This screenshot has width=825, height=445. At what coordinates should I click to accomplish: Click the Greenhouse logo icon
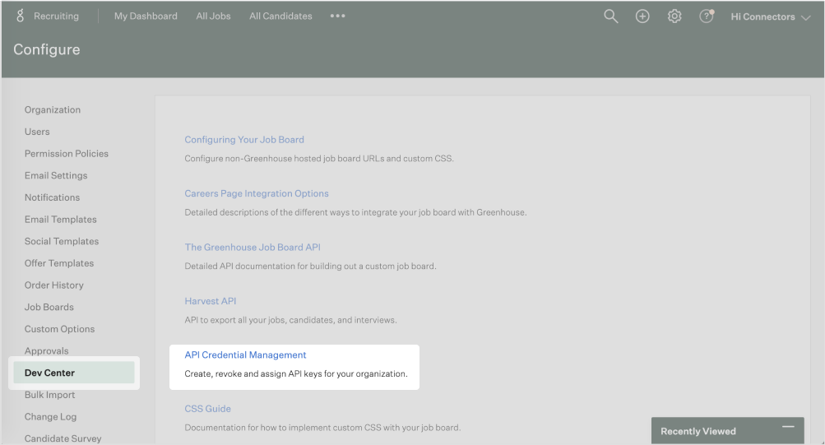[x=21, y=16]
